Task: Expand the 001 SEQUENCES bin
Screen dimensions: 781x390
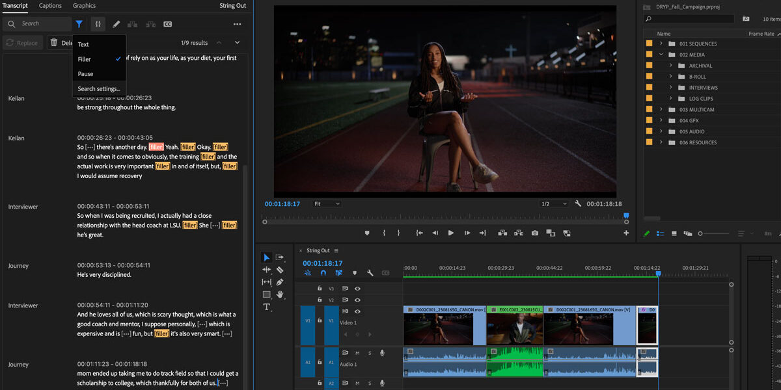Action: 661,44
